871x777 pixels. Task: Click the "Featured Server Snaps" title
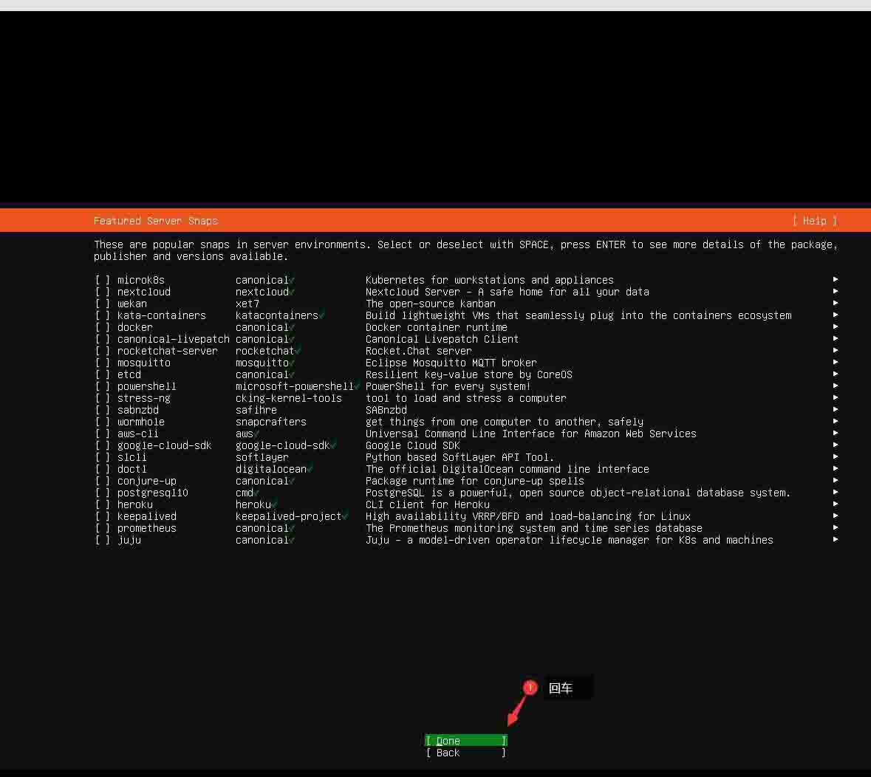[x=156, y=221]
